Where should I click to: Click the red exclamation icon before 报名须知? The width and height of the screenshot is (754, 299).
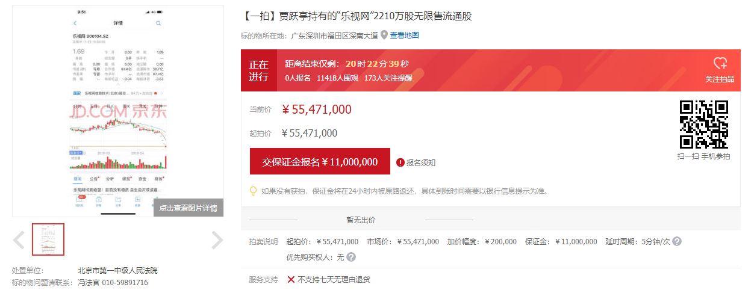400,162
